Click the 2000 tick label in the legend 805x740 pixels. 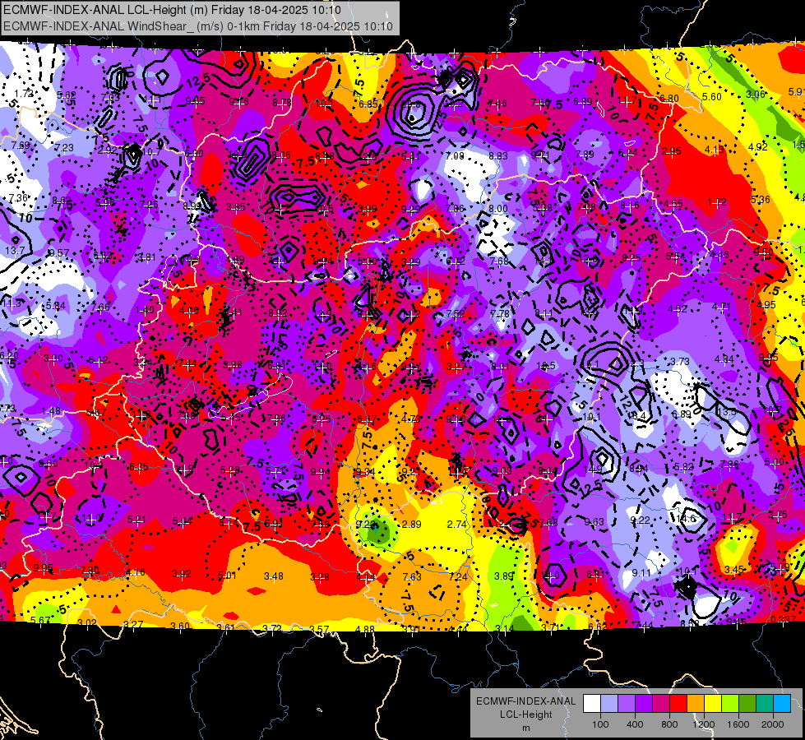(x=773, y=724)
